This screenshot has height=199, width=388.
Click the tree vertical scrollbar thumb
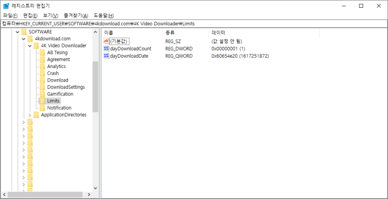(x=96, y=86)
